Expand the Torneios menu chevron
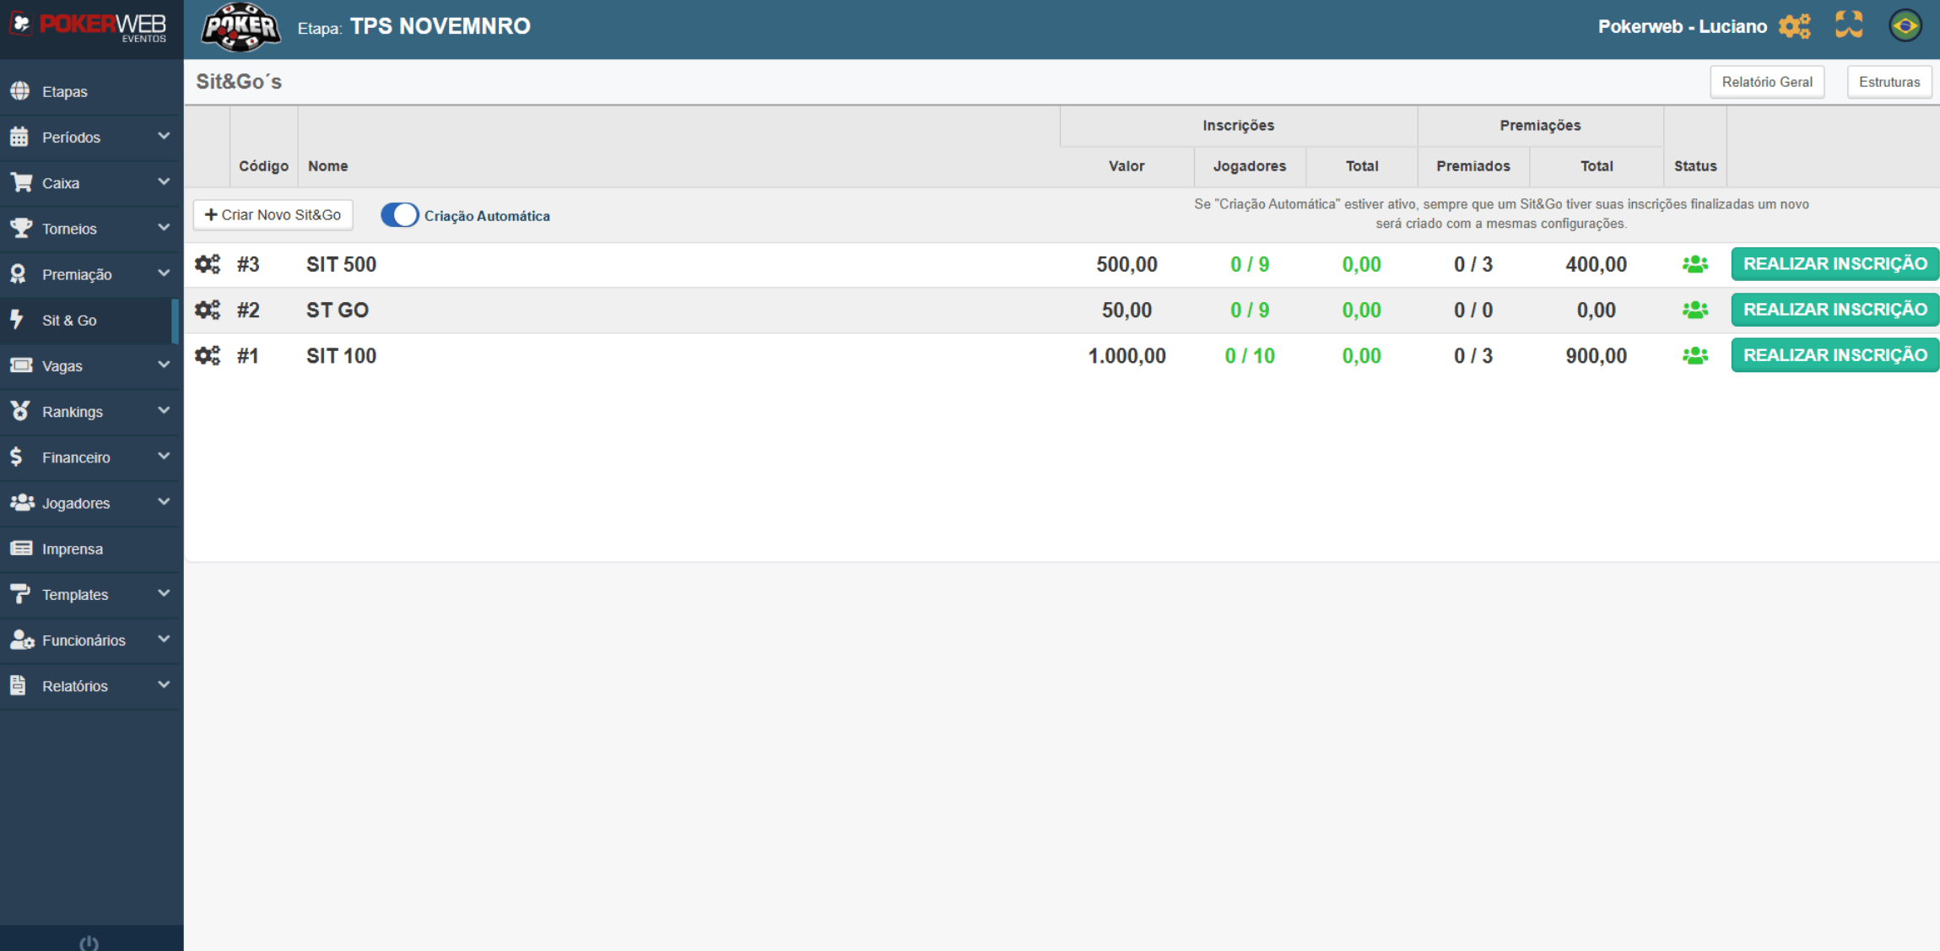Screen dimensions: 1940x951 [x=164, y=228]
